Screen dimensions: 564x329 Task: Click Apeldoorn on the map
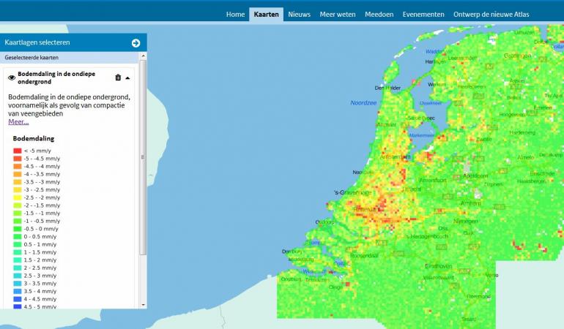click(475, 176)
